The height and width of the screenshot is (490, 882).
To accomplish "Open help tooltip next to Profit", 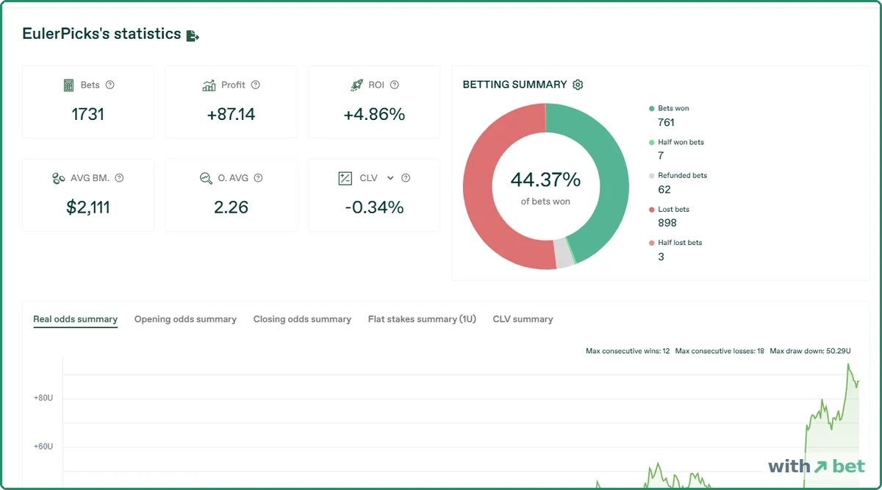I will coord(256,85).
